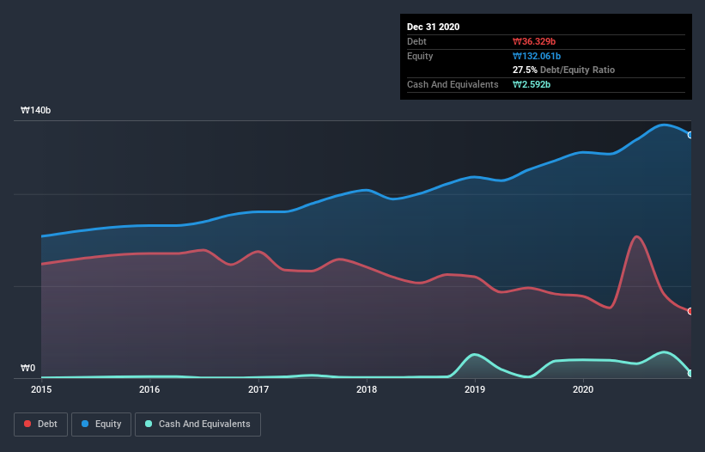Click the Equity label in tooltip
Screen dimensions: 705x452
[x=420, y=56]
